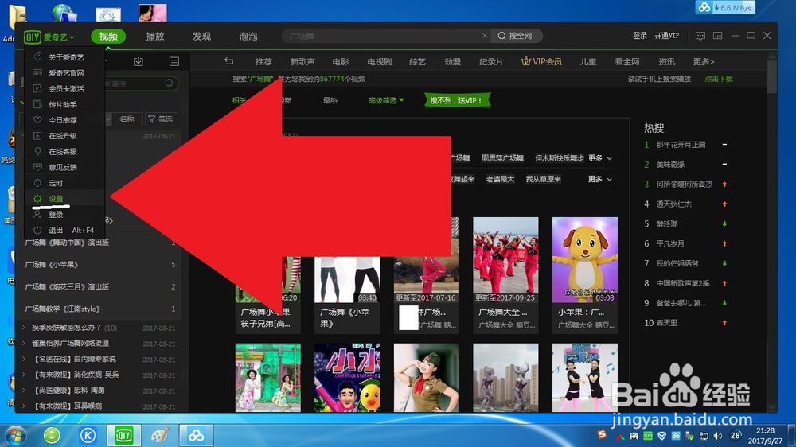This screenshot has width=796, height=447.
Task: Toggle mini-window mode icon
Action: coord(718,36)
